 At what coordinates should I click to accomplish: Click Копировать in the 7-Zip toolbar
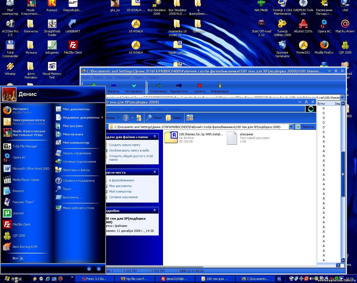[x=158, y=88]
